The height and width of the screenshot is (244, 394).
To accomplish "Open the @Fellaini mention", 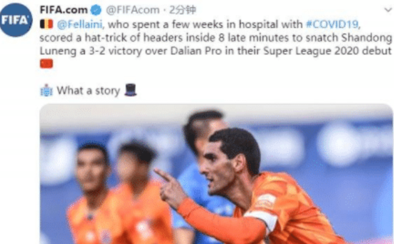I will click(x=80, y=24).
